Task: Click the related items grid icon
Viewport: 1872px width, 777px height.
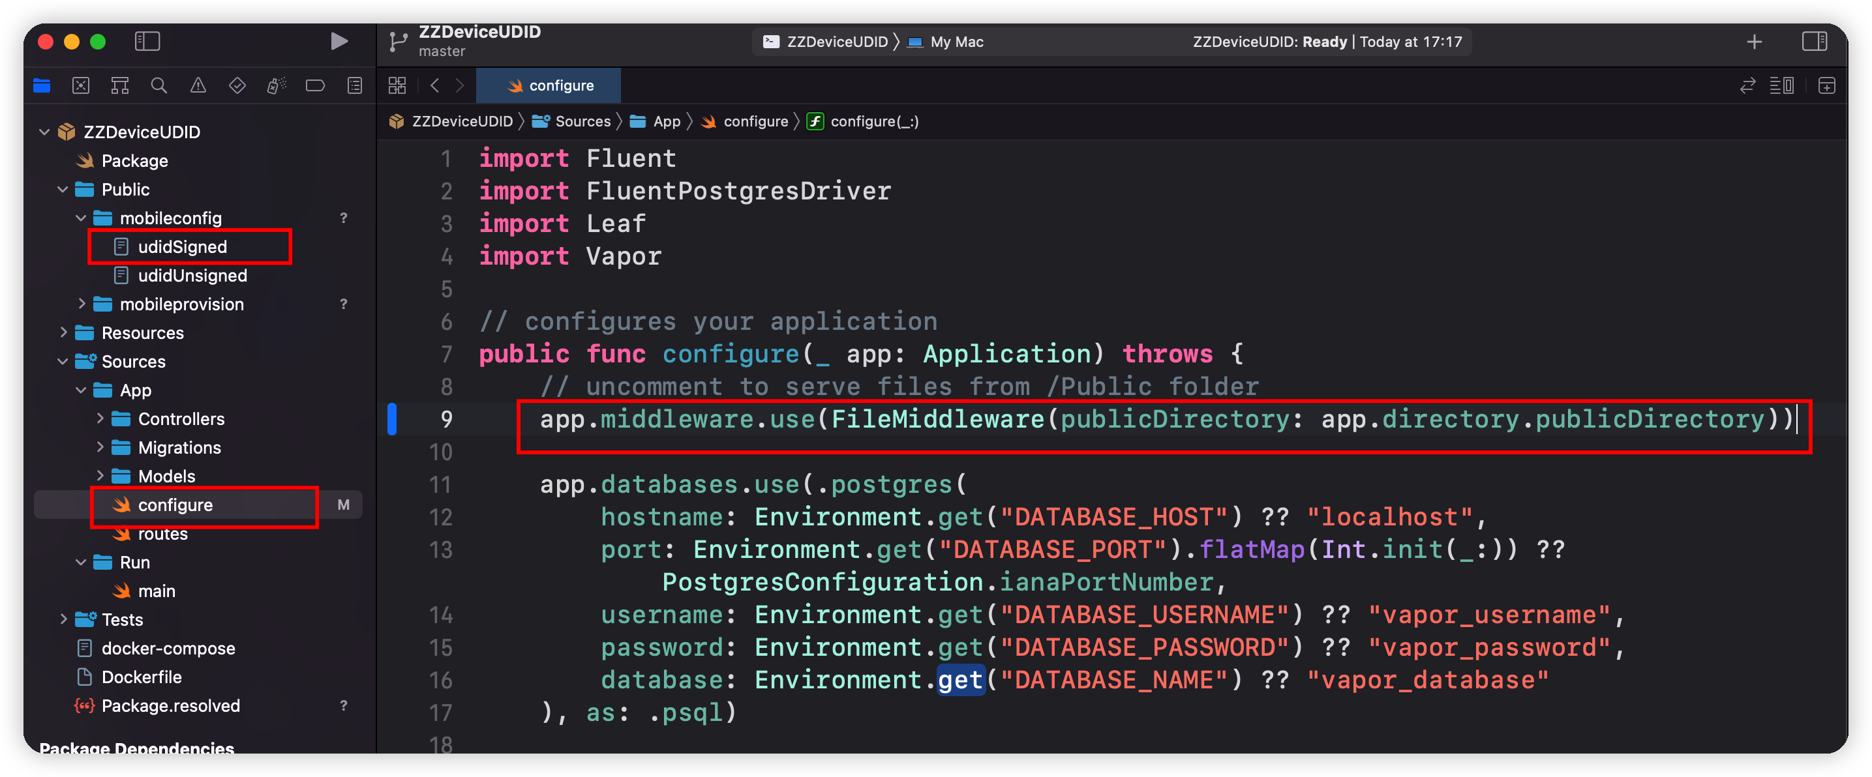Action: [x=397, y=85]
